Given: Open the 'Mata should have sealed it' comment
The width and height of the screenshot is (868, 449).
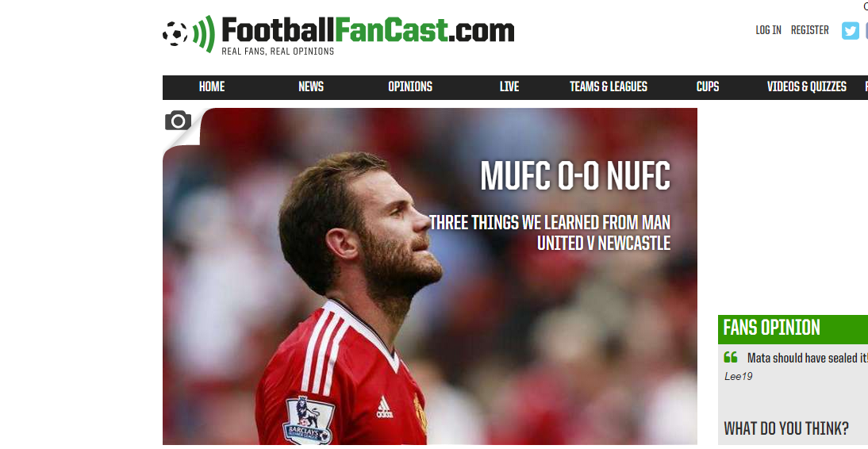Looking at the screenshot, I should pos(807,359).
